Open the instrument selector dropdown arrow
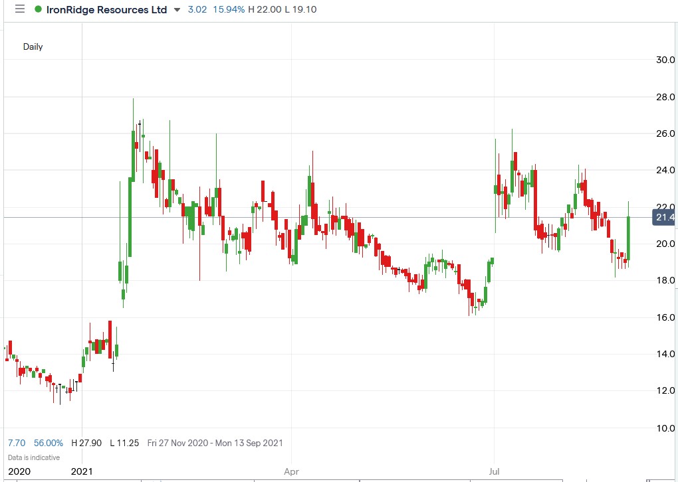Screen dimensions: 678x482 175,11
